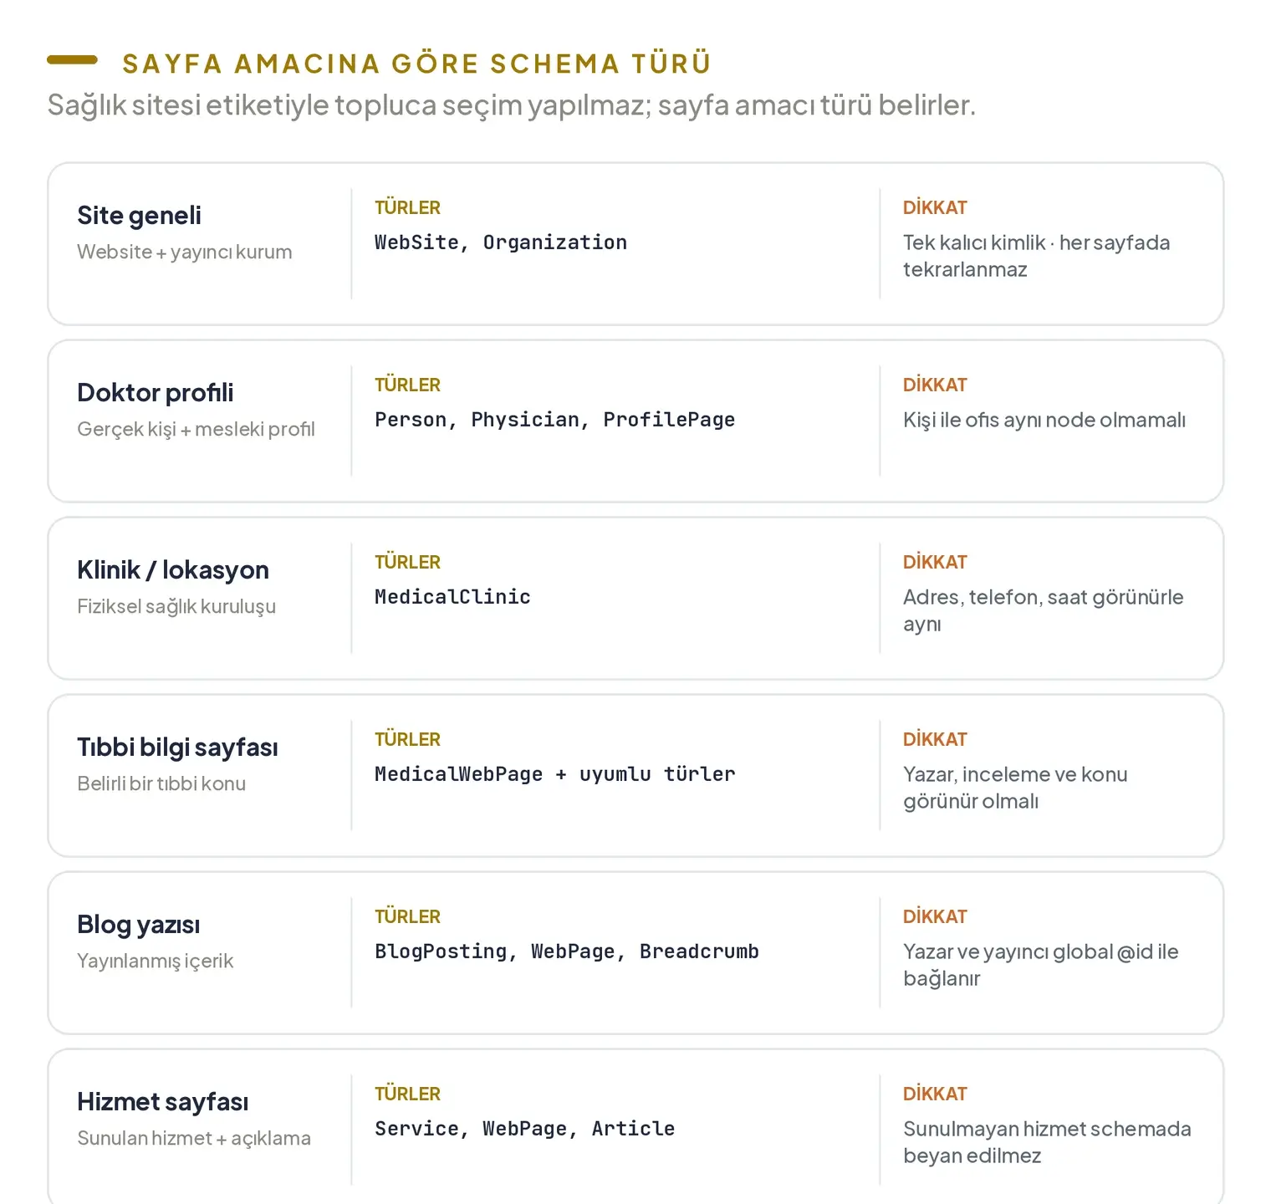
Task: Click 'Sunulmayan hizmet schemada beyan edilmez' note
Action: [1047, 1142]
